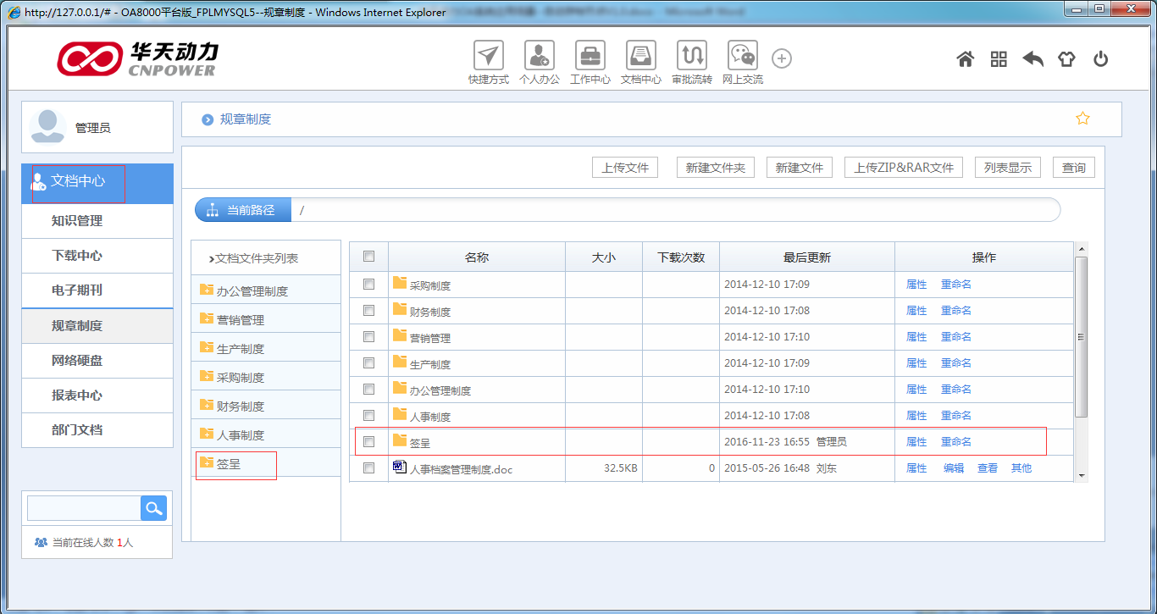Open the 快捷方式 shortcut icon
The image size is (1157, 614).
point(488,56)
